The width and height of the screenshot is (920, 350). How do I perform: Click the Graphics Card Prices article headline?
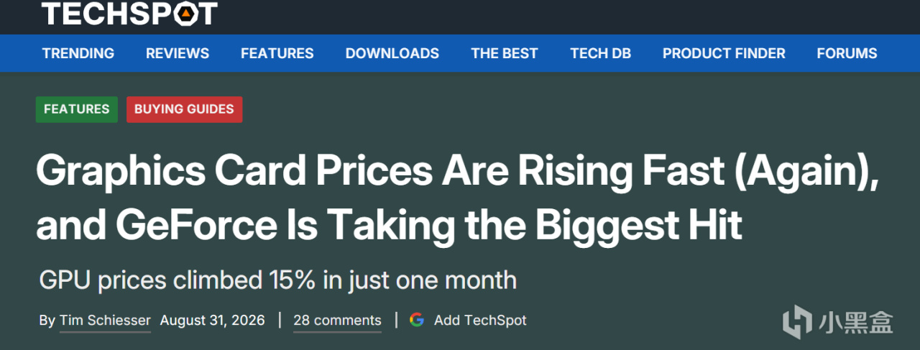click(x=457, y=198)
